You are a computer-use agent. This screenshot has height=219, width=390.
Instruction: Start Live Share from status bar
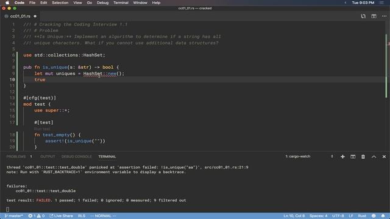pyautogui.click(x=61, y=216)
